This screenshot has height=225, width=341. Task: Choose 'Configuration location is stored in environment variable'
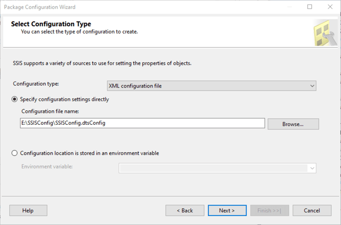coord(15,153)
